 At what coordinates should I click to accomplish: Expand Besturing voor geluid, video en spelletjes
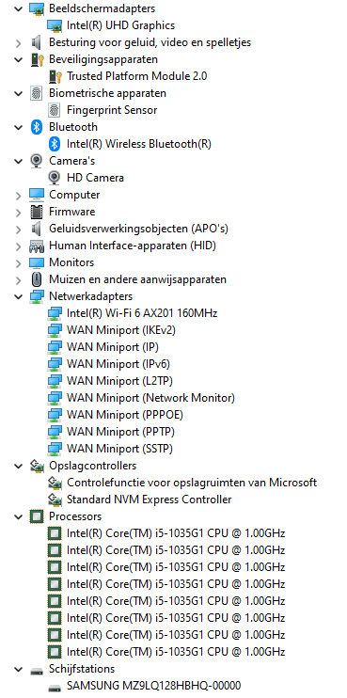pyautogui.click(x=18, y=42)
